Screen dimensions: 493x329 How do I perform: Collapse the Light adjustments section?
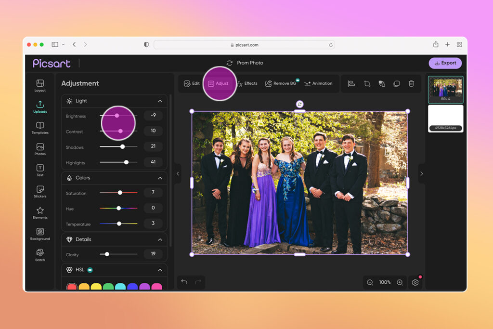click(160, 101)
